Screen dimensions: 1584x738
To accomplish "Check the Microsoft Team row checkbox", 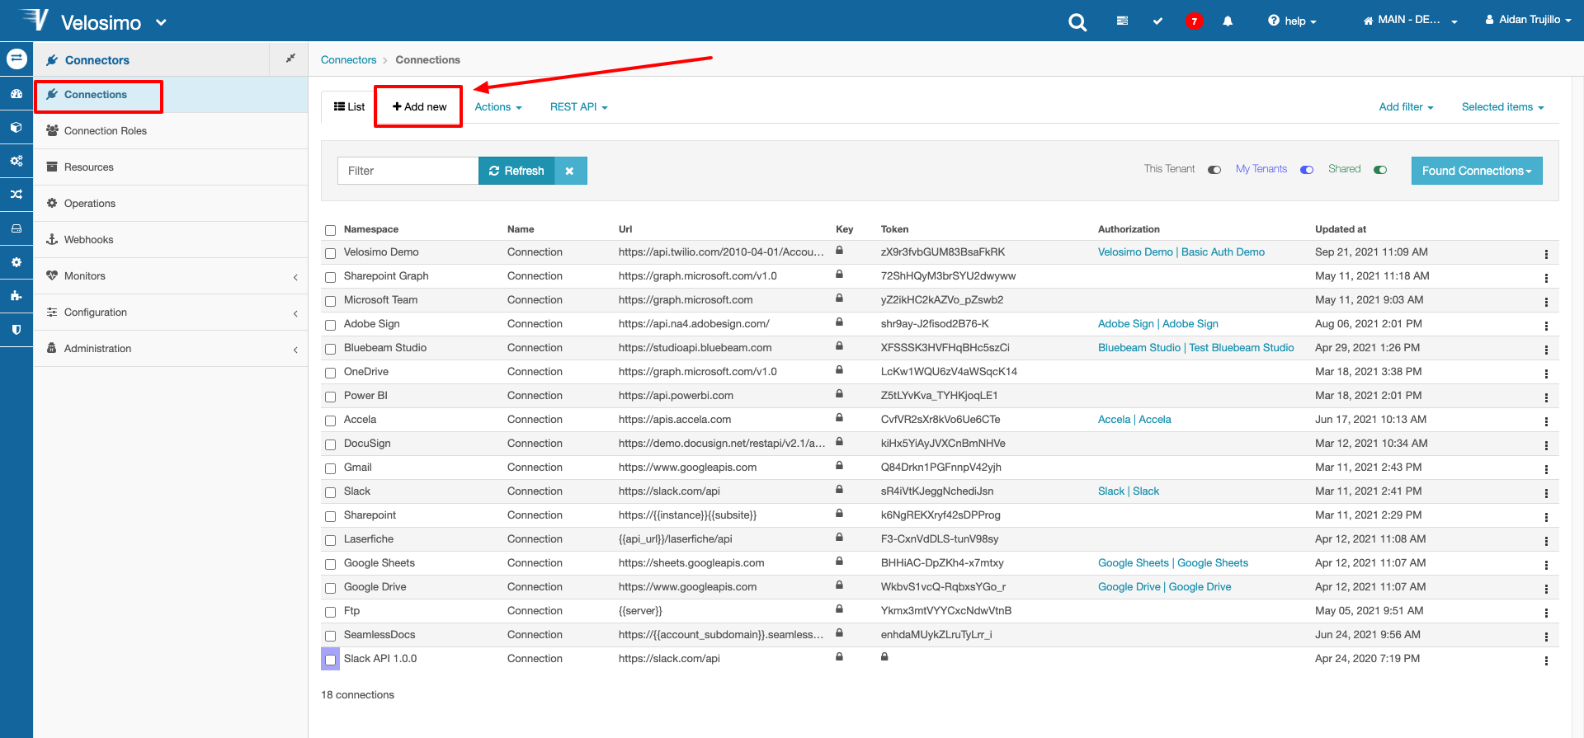I will pos(330,301).
